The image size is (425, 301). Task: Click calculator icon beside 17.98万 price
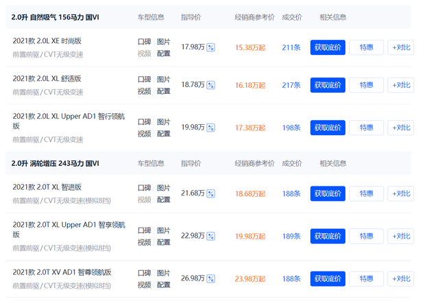pos(211,47)
